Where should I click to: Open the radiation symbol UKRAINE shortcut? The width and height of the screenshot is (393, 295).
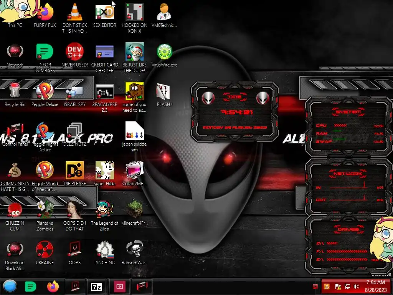[x=45, y=253]
